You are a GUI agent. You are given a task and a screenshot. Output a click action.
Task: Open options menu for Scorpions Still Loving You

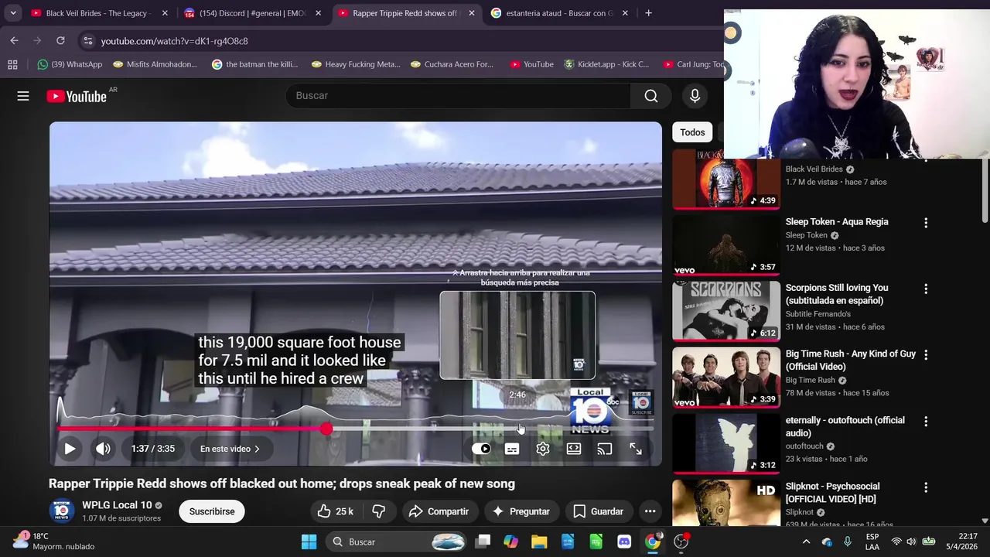[x=925, y=289]
